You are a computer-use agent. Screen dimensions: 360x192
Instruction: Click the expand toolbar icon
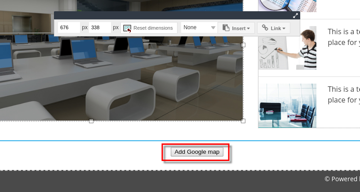point(295,16)
